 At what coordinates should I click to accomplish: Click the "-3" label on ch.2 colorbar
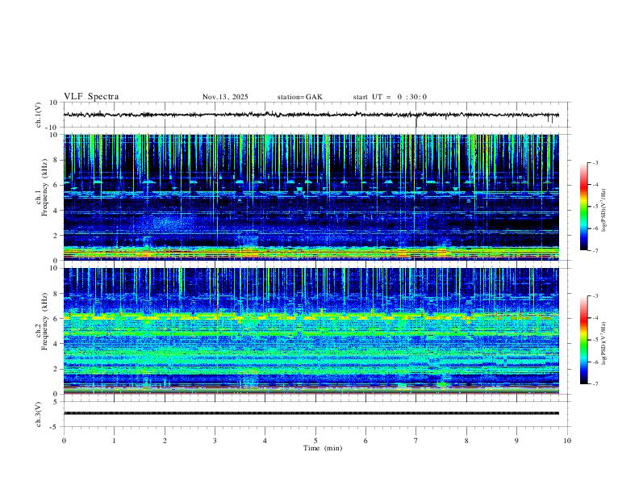(x=595, y=296)
